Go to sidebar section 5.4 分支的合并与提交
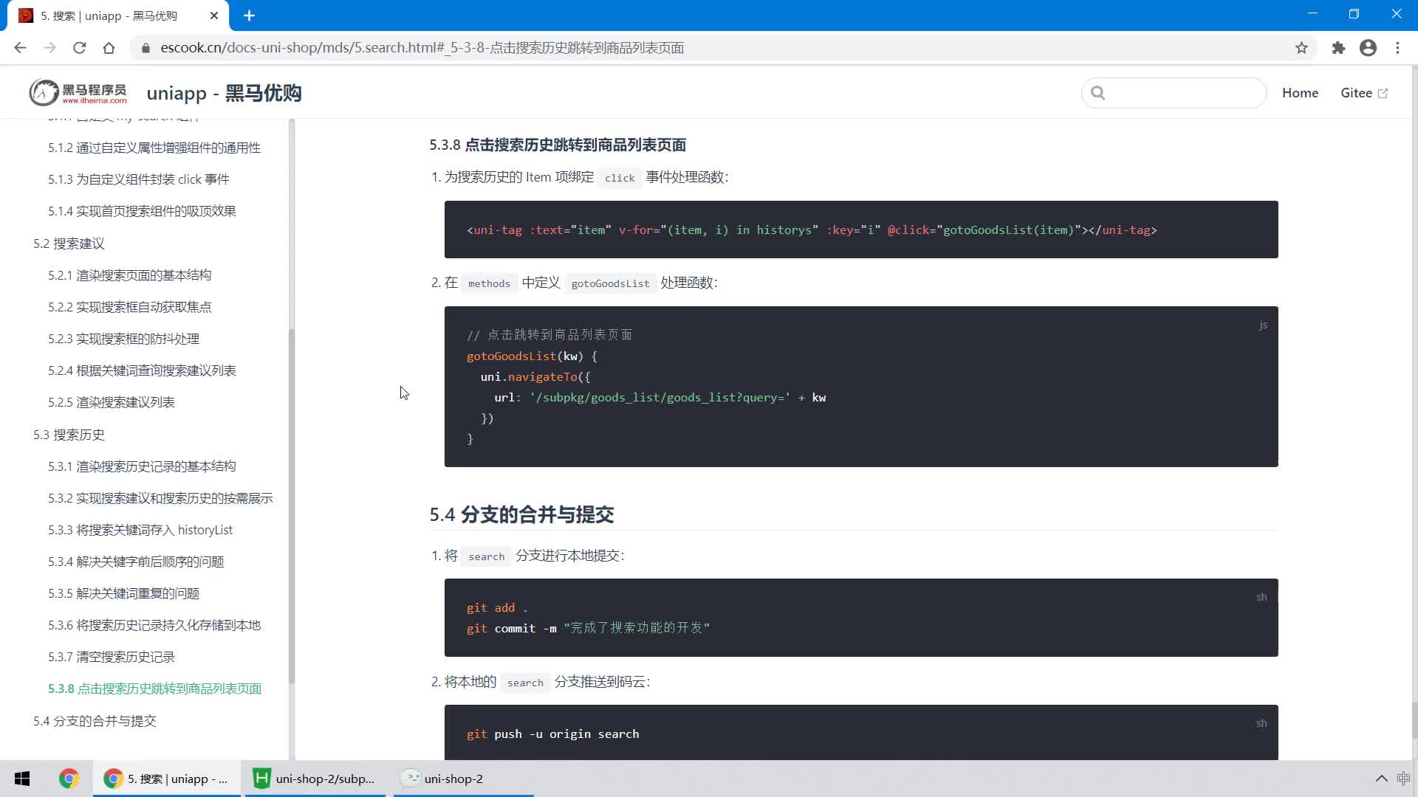Image resolution: width=1418 pixels, height=797 pixels. tap(95, 721)
